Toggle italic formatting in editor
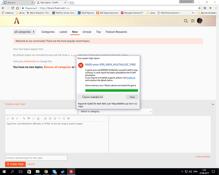219x175 pixels. click(x=17, y=119)
